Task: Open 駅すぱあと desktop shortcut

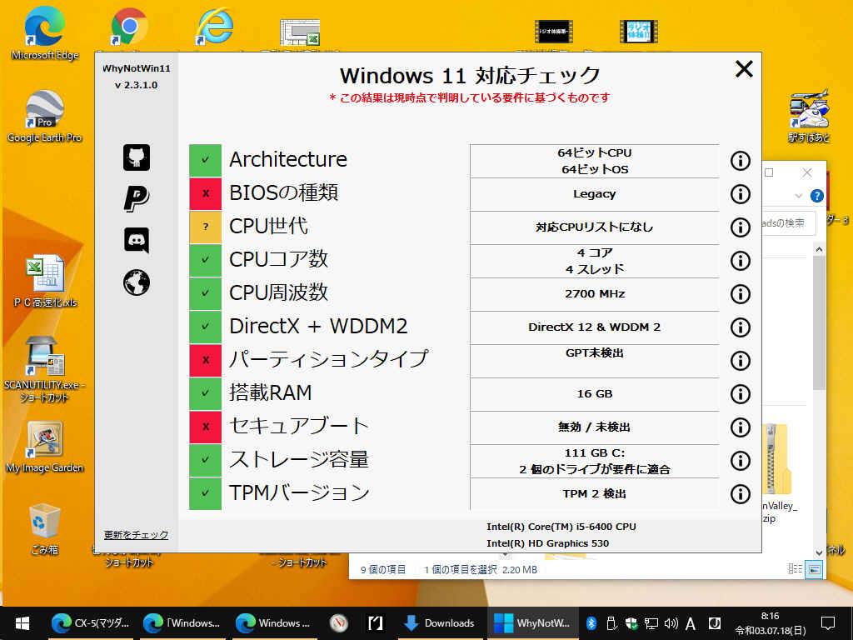Action: [x=809, y=116]
